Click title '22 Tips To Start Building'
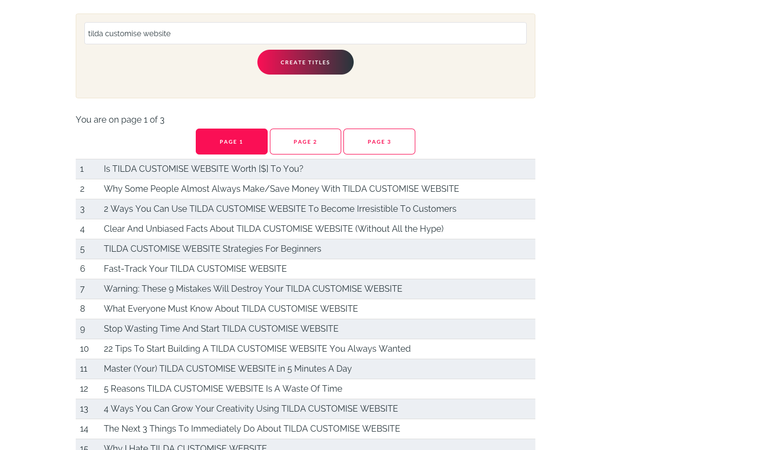The image size is (776, 450). tap(257, 349)
